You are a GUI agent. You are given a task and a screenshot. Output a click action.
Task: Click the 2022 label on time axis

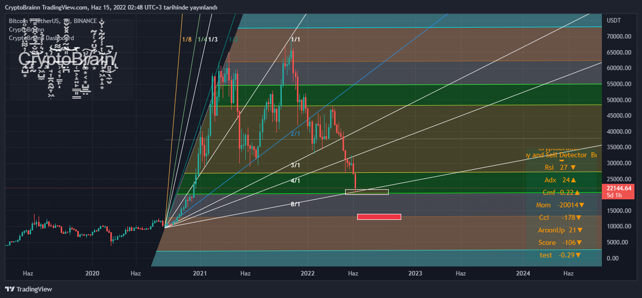click(307, 273)
